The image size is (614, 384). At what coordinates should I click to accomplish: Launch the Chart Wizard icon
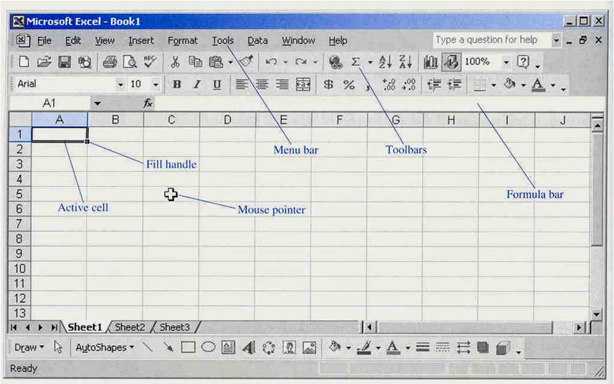tap(431, 62)
